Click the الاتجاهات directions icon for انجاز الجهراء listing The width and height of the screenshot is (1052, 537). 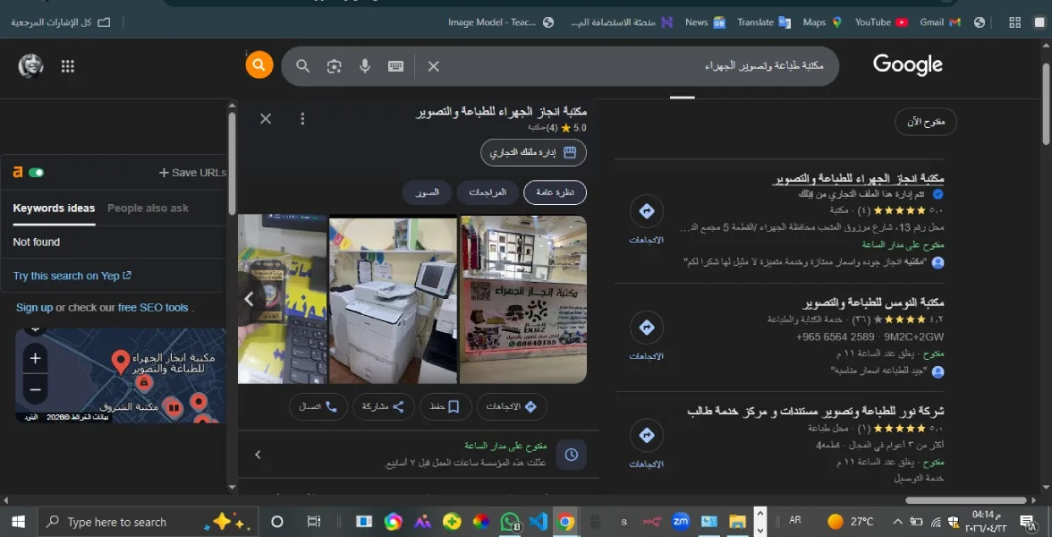647,211
